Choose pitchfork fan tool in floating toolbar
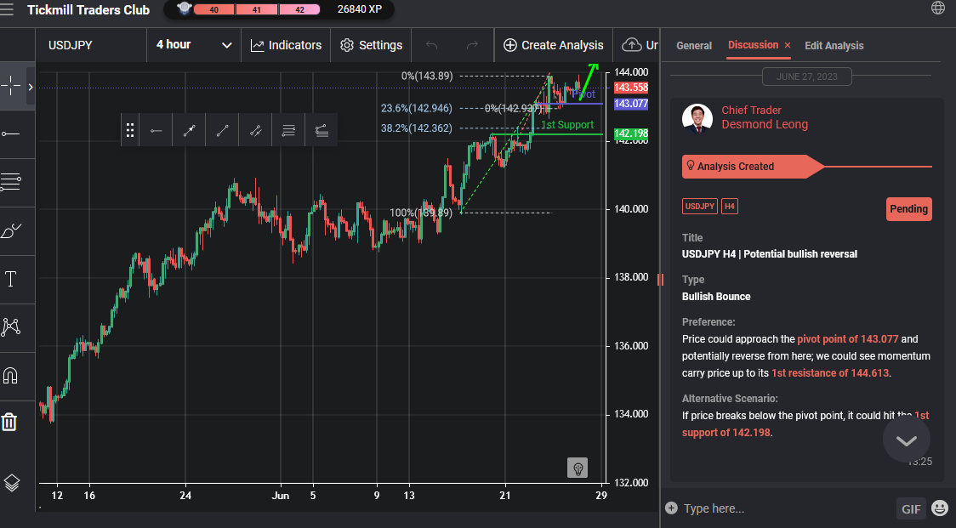This screenshot has width=956, height=528. click(x=322, y=130)
